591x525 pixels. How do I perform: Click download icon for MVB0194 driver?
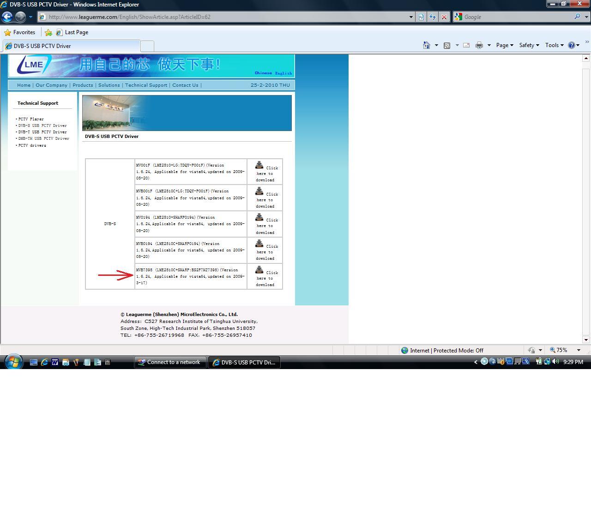tap(259, 244)
